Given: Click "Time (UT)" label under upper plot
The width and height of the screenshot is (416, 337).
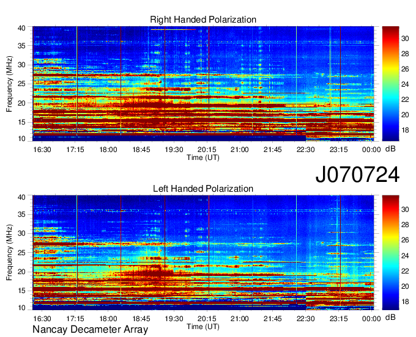Looking at the screenshot, I should tap(203, 158).
